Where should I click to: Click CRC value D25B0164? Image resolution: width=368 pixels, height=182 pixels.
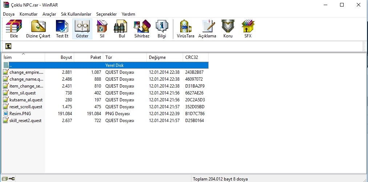point(195,121)
